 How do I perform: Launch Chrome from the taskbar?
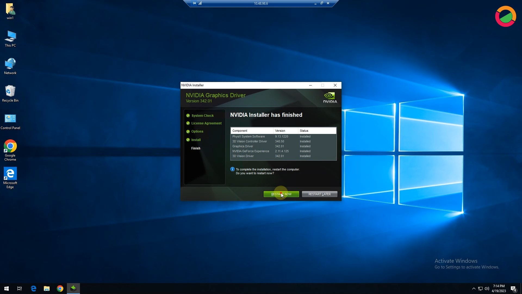coord(60,289)
